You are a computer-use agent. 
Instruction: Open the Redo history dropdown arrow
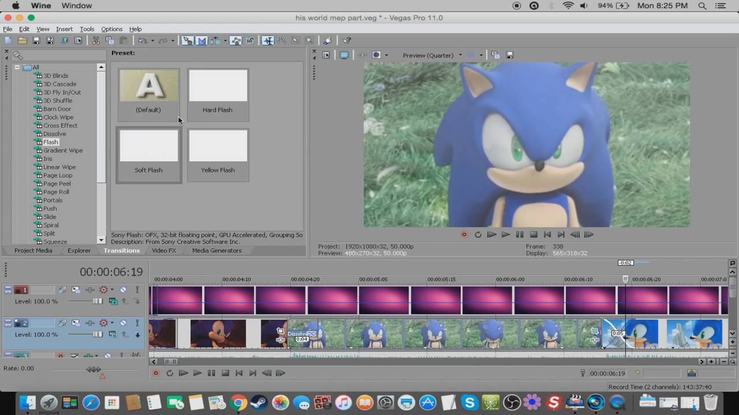(x=172, y=40)
